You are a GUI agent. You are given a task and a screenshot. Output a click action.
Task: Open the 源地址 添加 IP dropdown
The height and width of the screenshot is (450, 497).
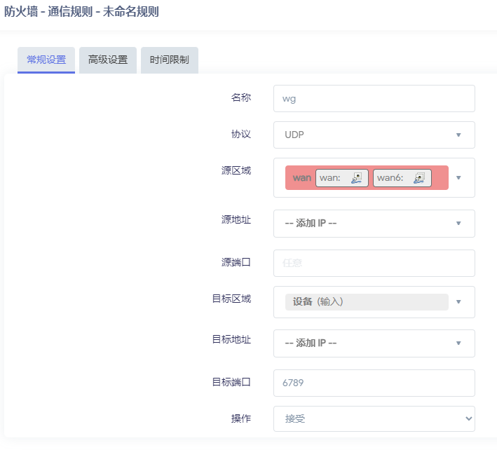coord(374,224)
